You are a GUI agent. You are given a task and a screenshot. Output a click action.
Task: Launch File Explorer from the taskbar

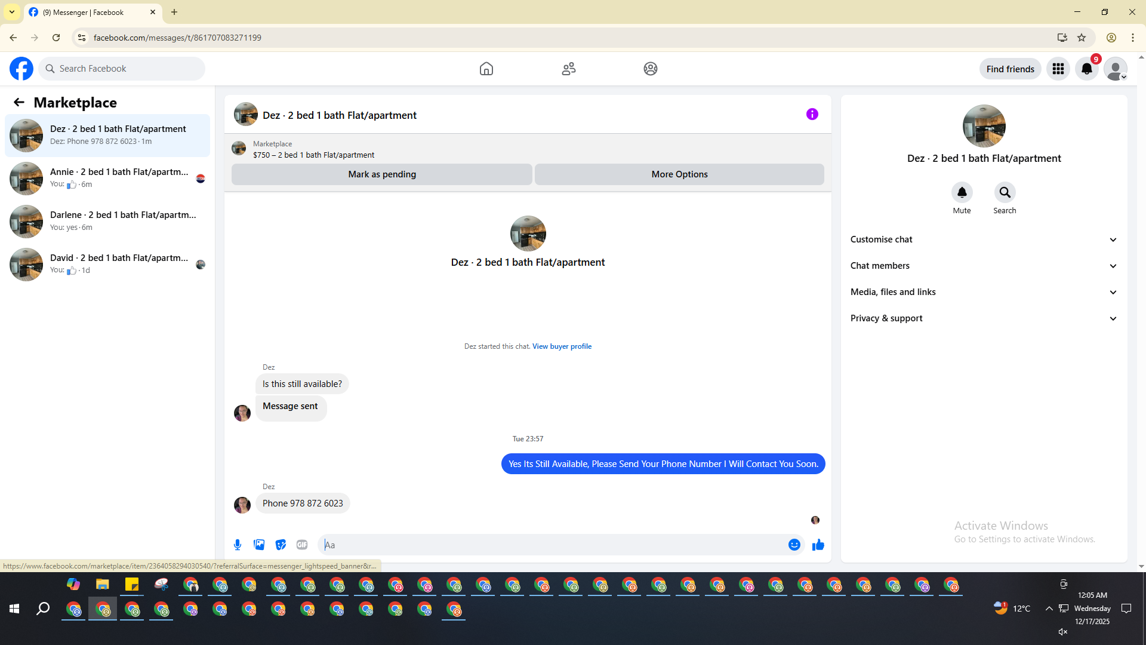103,584
